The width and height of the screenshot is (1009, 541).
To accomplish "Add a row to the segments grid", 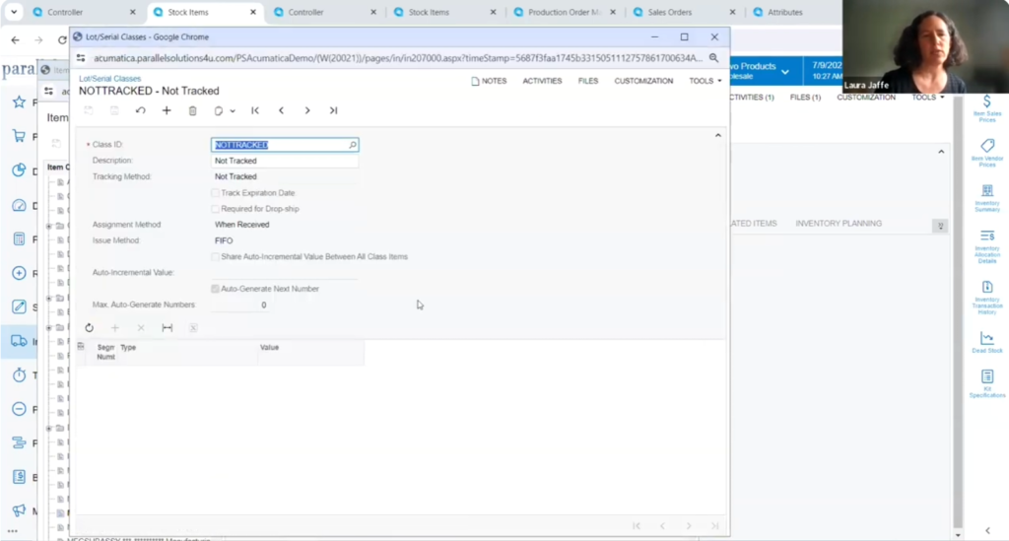I will (x=115, y=328).
